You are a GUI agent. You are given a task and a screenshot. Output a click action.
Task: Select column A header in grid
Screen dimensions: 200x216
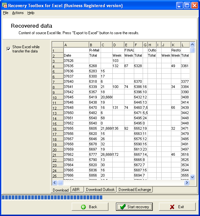coord(76,45)
